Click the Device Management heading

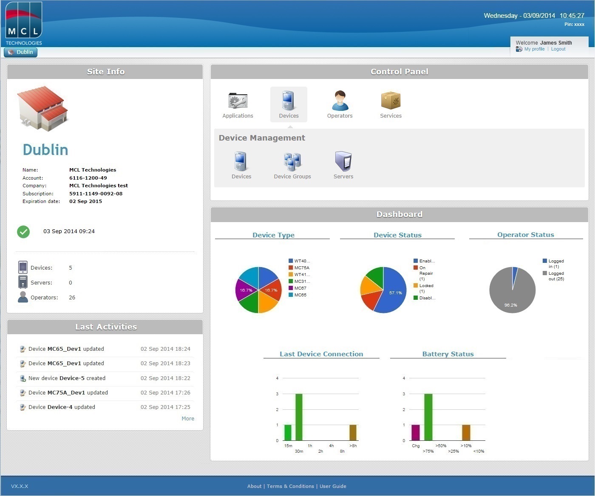tap(262, 138)
